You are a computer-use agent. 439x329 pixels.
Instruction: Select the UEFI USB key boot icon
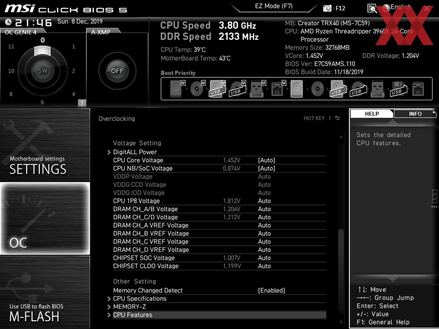point(258,89)
